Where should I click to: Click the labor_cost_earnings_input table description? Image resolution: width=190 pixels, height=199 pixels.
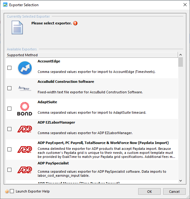click(102, 174)
